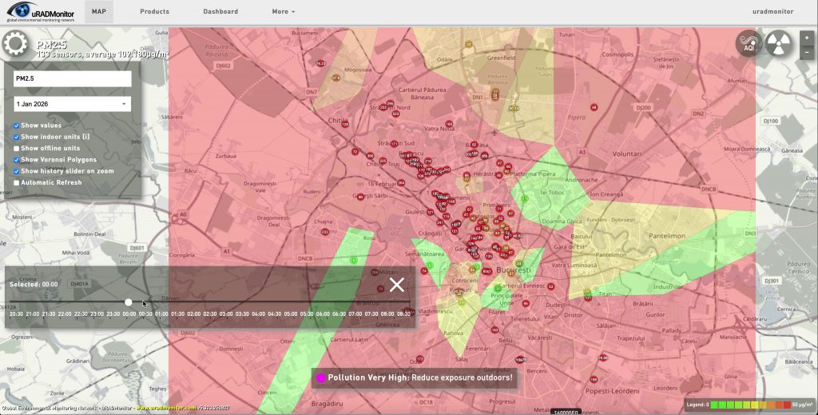This screenshot has height=415, width=818.
Task: Select the 04:00 mark on the timeline
Action: [x=258, y=314]
